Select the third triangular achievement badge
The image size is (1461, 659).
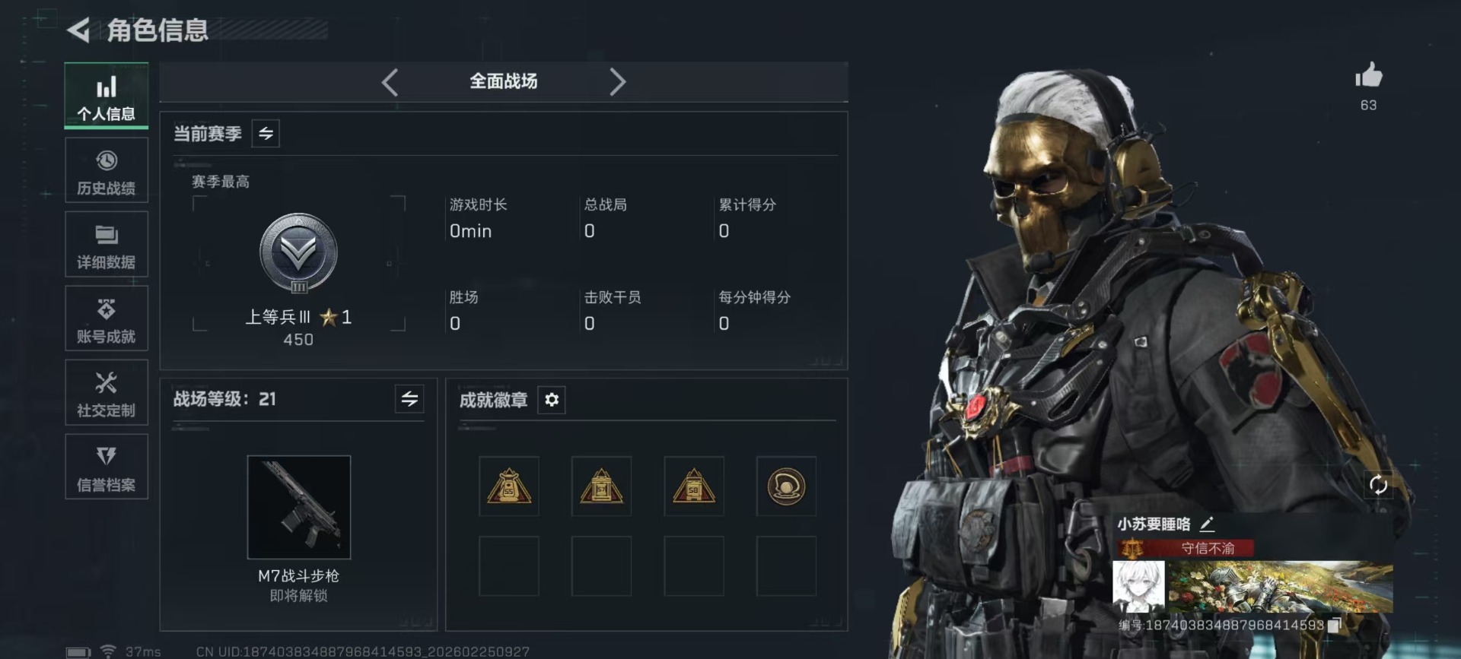pos(693,486)
